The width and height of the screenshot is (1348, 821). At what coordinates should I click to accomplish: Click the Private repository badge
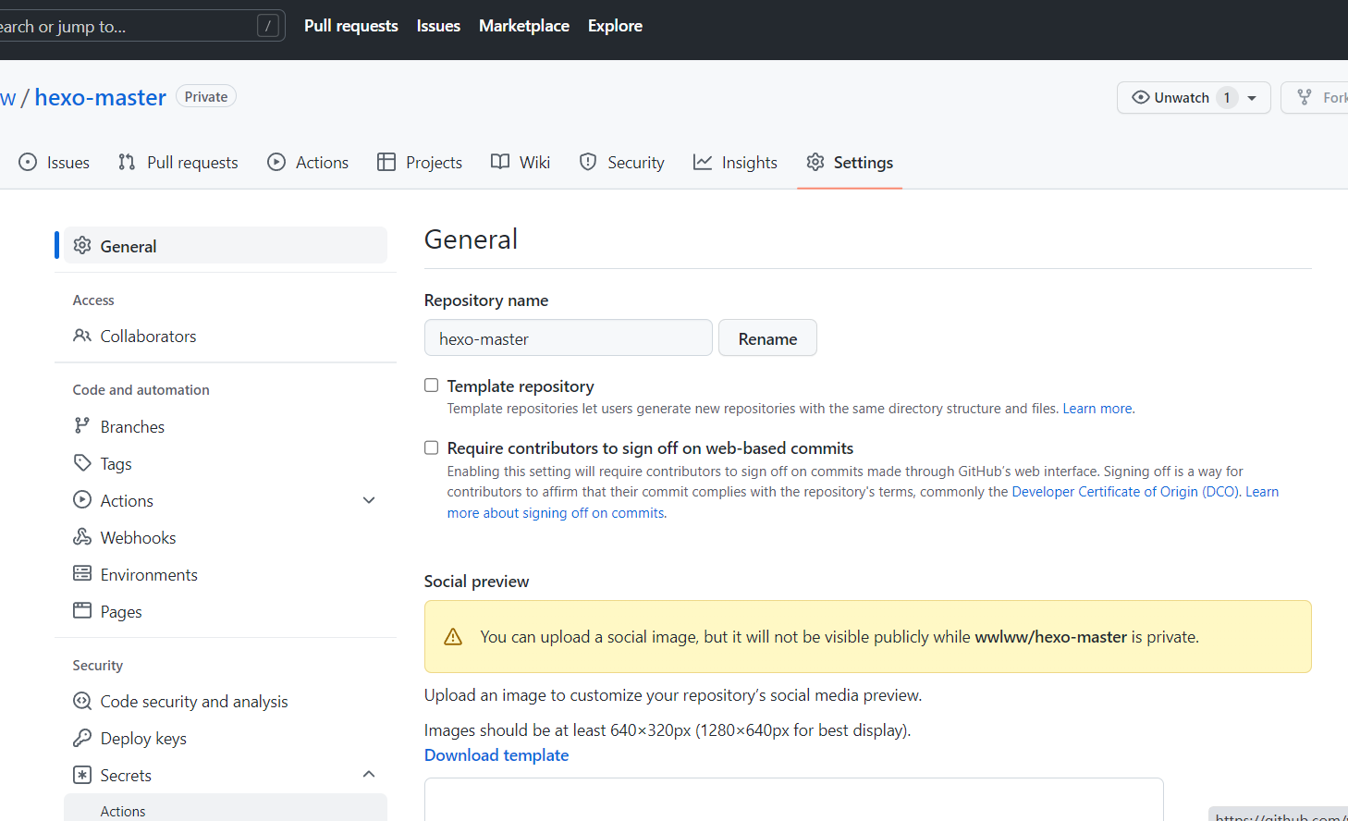[206, 96]
